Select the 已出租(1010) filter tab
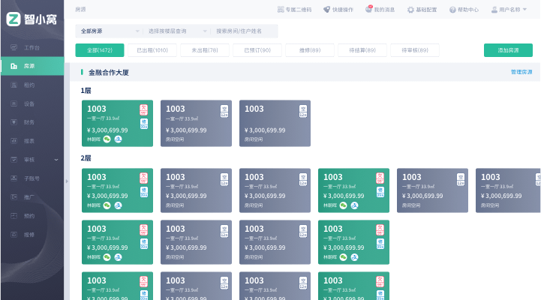541x300 pixels. pyautogui.click(x=152, y=50)
